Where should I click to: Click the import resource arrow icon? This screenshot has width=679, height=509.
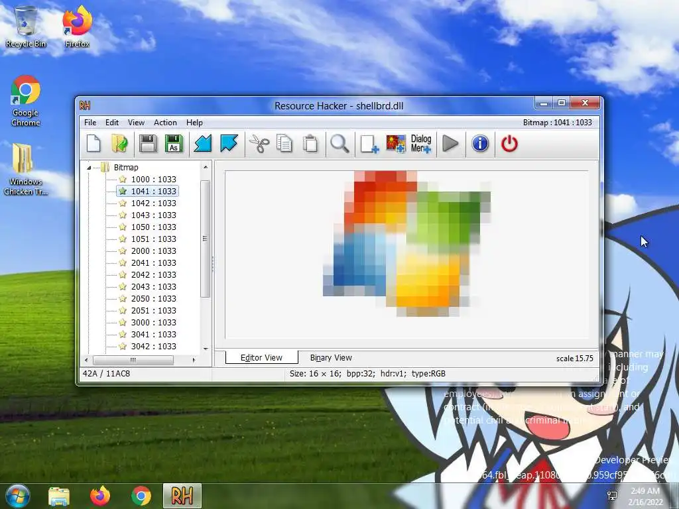[203, 144]
